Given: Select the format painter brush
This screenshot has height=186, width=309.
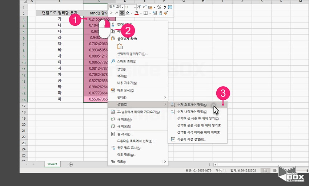Looking at the screenshot, I should pyautogui.click(x=166, y=13).
